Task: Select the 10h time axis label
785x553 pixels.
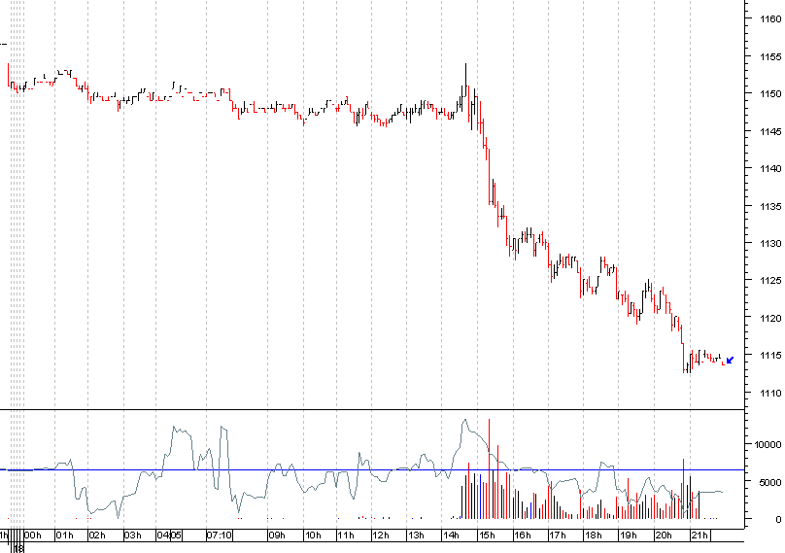Action: click(313, 536)
